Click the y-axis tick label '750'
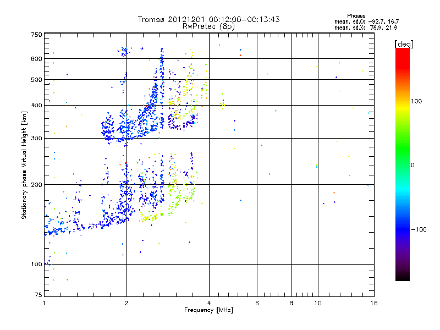The image size is (440, 330). click(36, 35)
